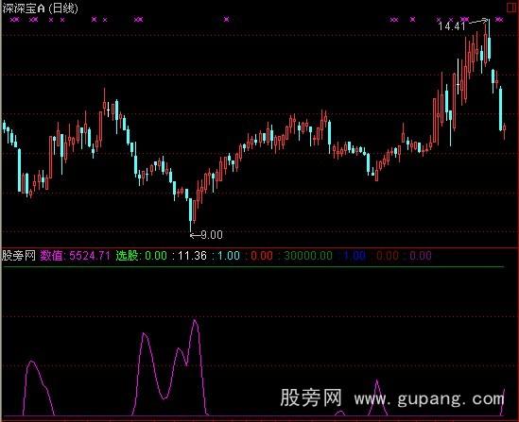Click the tallest peak of the magenta indicator line
Viewport: 519px width, 422px height.
coord(195,321)
